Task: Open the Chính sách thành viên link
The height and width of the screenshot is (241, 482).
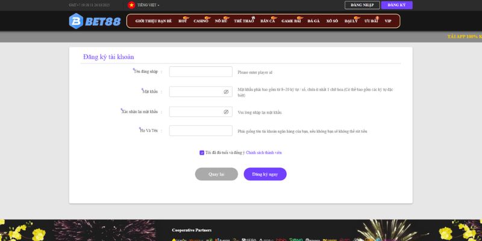Action: coord(264,152)
